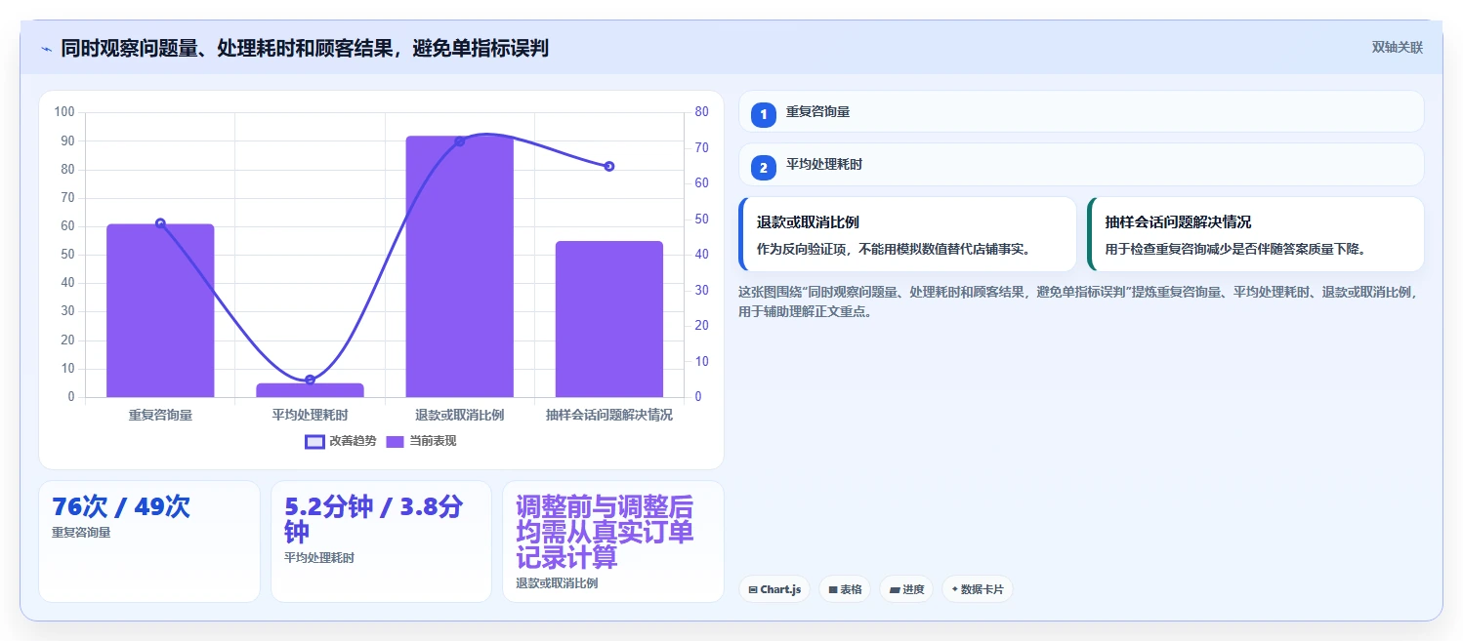The width and height of the screenshot is (1463, 641).
Task: Click the trend line point at 退款或取消比例
Action: [x=459, y=141]
